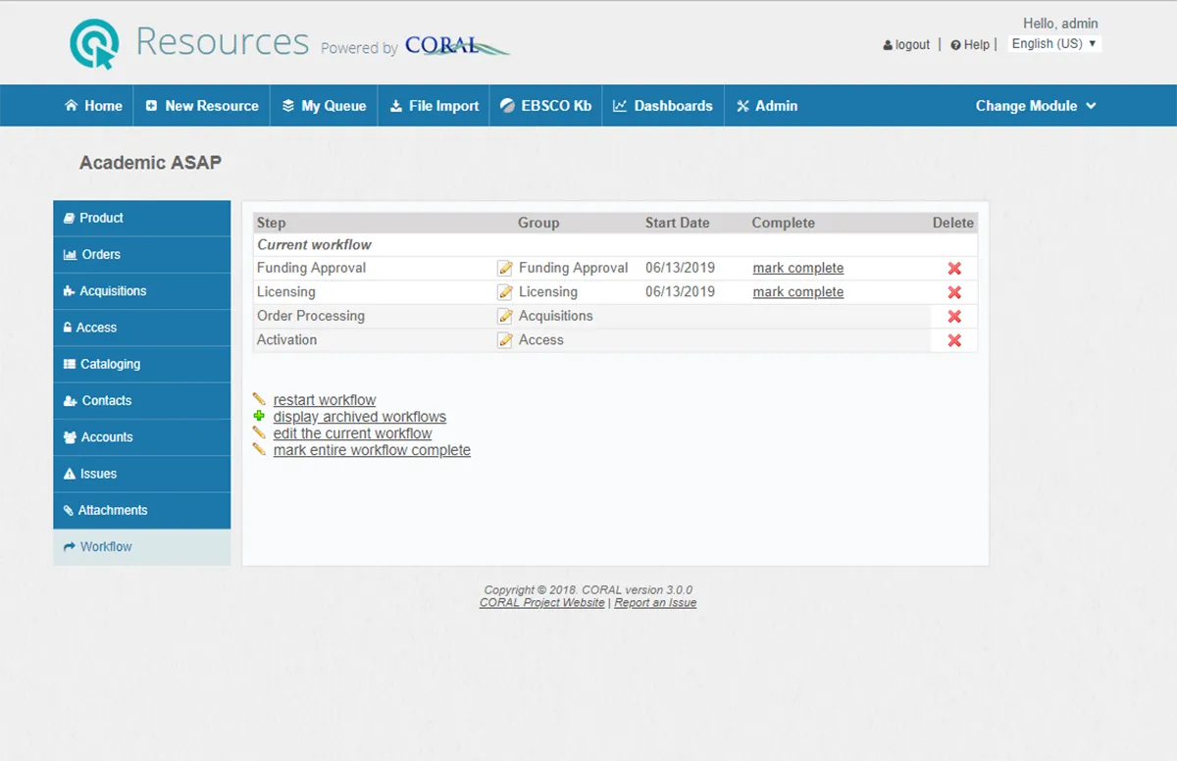
Task: Open the CORAL Project Website link
Action: [542, 603]
